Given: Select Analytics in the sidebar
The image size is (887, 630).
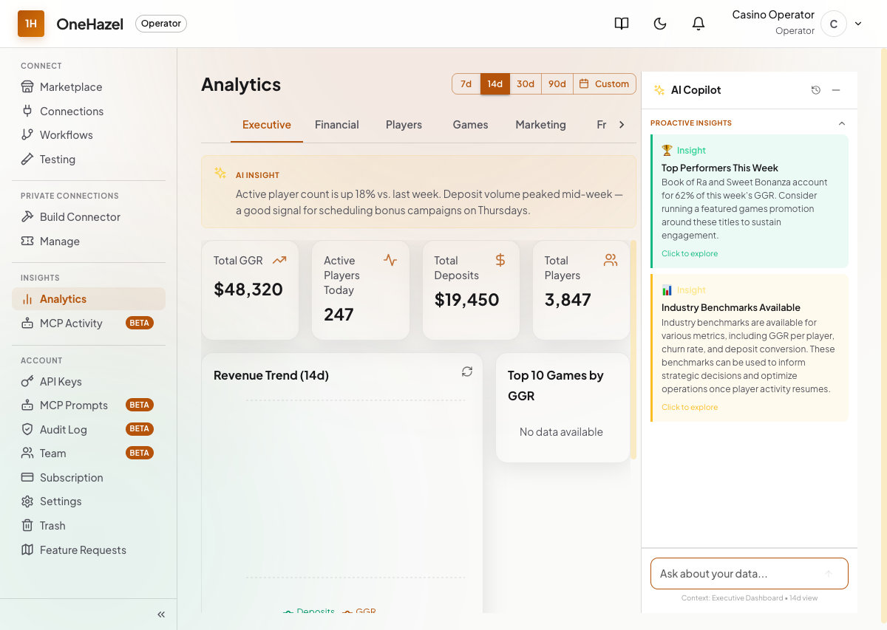Looking at the screenshot, I should (89, 299).
